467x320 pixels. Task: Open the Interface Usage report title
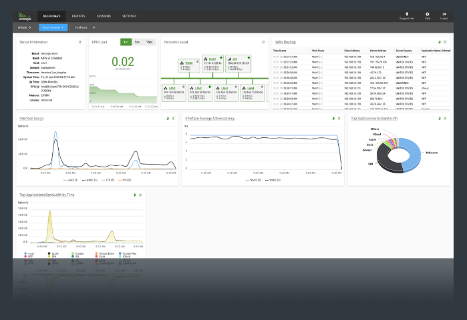click(x=31, y=119)
